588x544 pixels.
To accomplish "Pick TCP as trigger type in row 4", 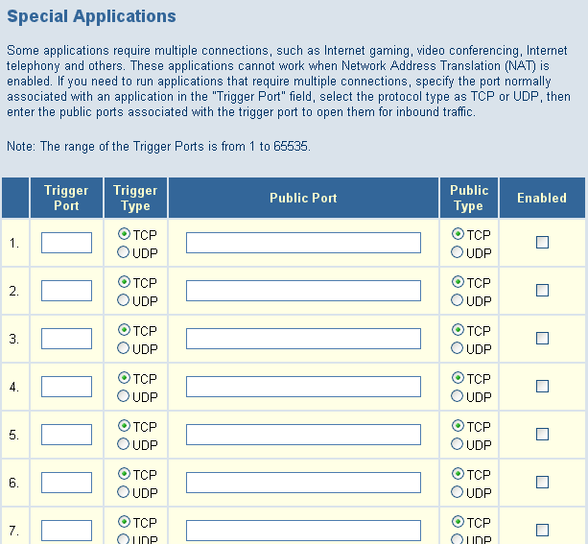I will pos(124,378).
